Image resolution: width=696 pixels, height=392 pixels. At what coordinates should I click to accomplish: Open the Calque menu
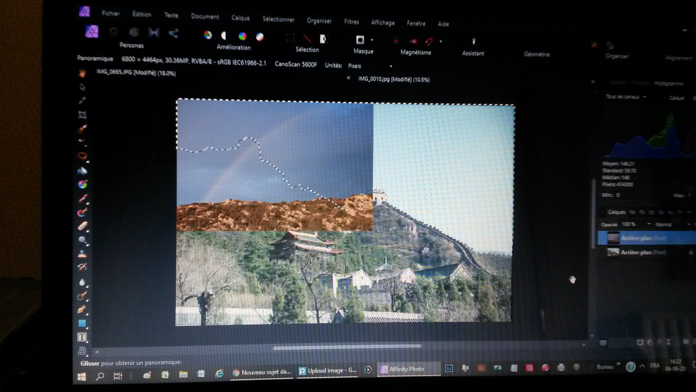click(x=240, y=17)
